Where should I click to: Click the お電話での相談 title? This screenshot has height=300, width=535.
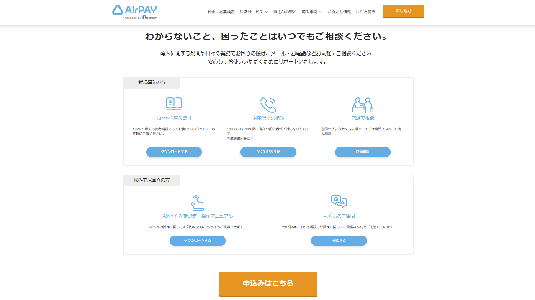pos(268,118)
